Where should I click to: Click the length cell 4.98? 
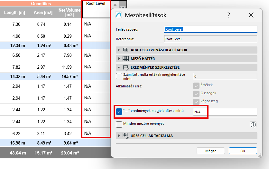coord(16,36)
